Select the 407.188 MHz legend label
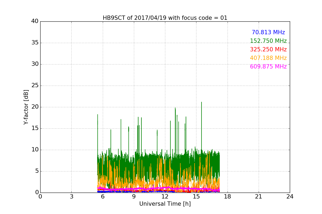This screenshot has width=322, height=214. [268, 58]
